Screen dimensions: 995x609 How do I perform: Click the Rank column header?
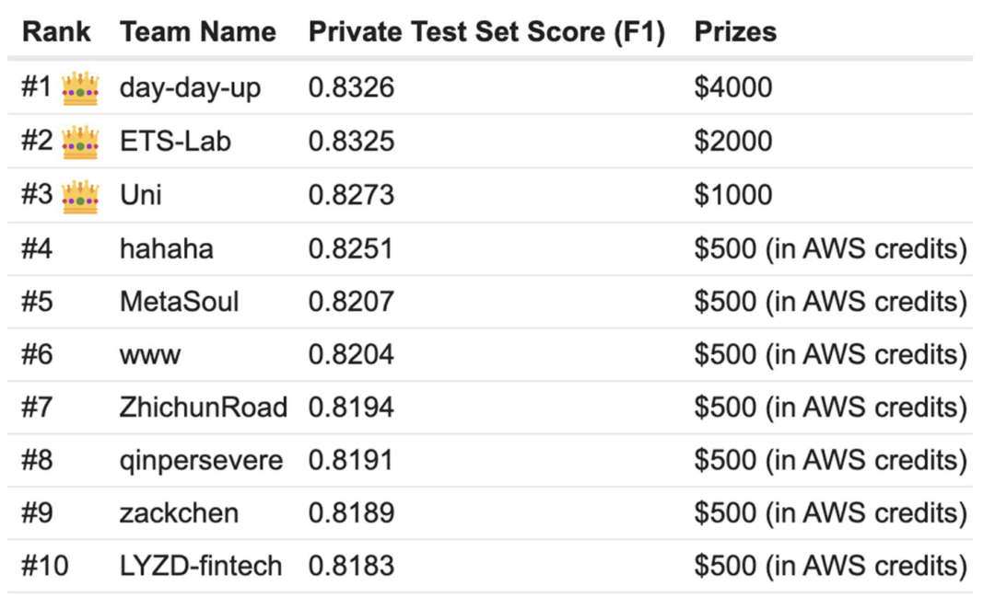coord(56,31)
